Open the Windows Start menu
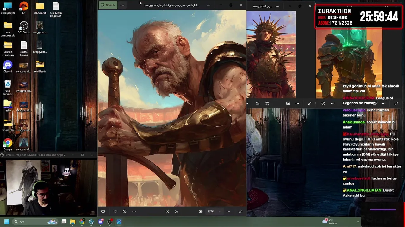 click(x=7, y=222)
